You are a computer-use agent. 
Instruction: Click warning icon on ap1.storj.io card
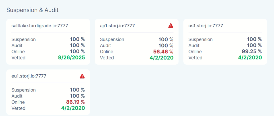(171, 26)
